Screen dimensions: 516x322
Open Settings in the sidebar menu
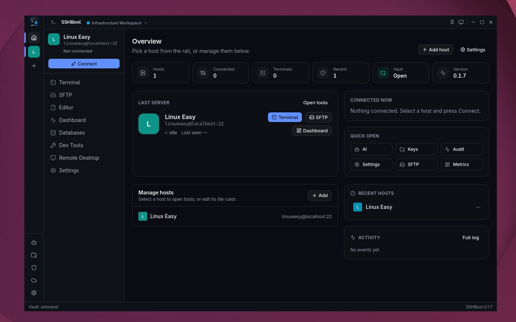pos(84,170)
